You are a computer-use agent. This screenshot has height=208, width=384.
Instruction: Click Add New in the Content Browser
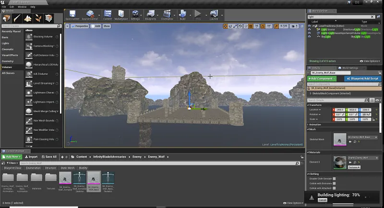(x=12, y=157)
